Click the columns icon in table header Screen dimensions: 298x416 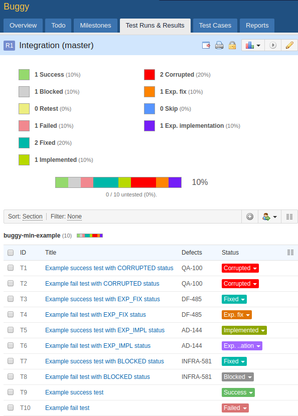[x=290, y=253]
